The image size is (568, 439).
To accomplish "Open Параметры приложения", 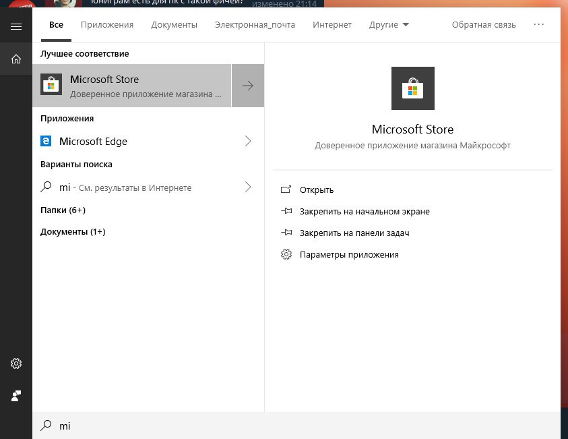I will point(349,254).
